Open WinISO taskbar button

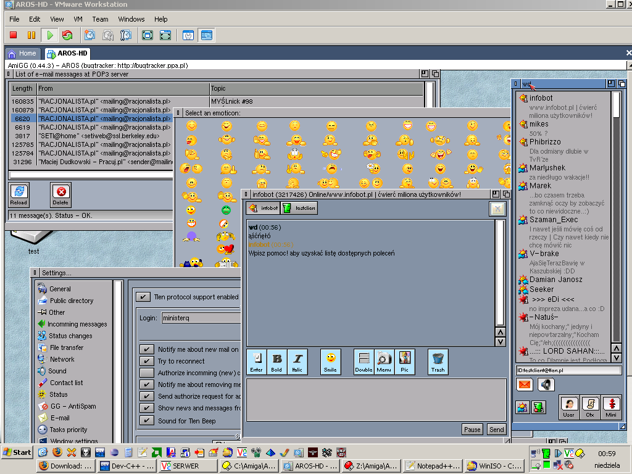tap(494, 466)
